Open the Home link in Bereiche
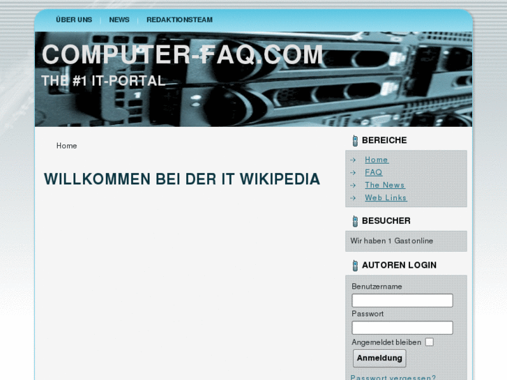Image resolution: width=507 pixels, height=380 pixels. point(377,160)
